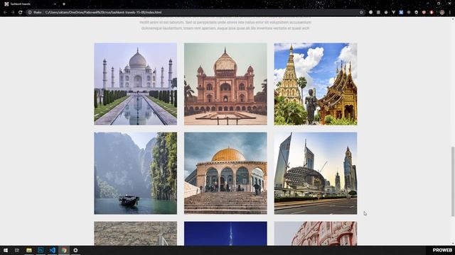The width and height of the screenshot is (455, 255).
Task: Switch to Visual Studio Code from taskbar
Action: tap(52, 250)
